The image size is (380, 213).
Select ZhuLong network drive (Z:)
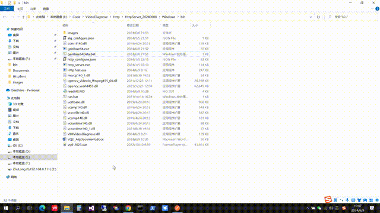coord(34,169)
